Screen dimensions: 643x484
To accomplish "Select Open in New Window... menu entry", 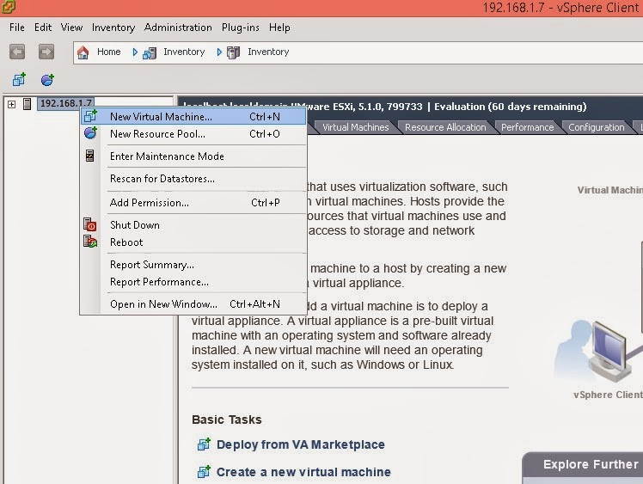I will 193,304.
